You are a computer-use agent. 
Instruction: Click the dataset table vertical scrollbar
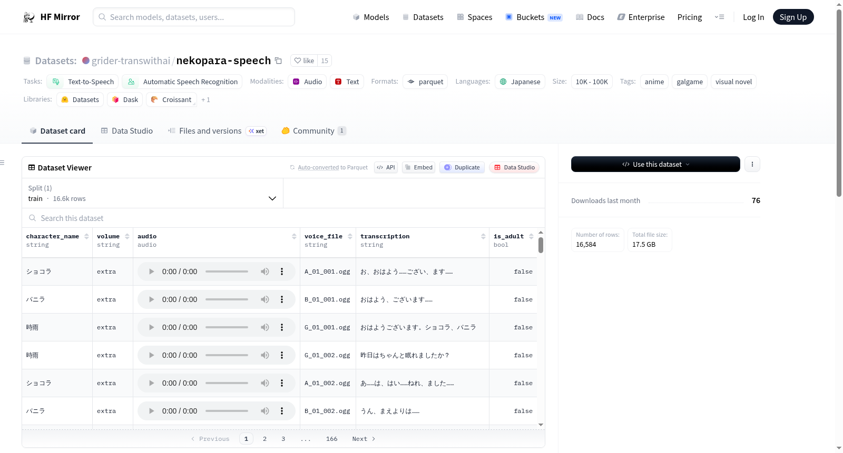[x=541, y=245]
